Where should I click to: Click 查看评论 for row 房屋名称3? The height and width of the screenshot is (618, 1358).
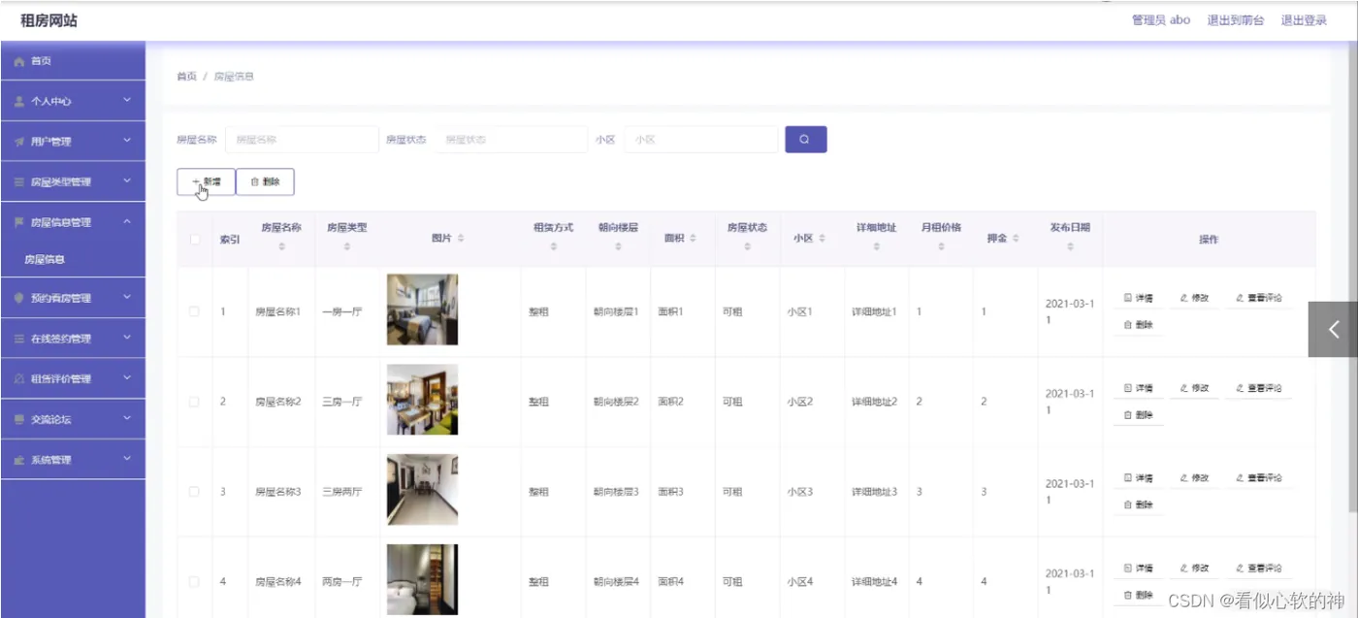point(1258,478)
